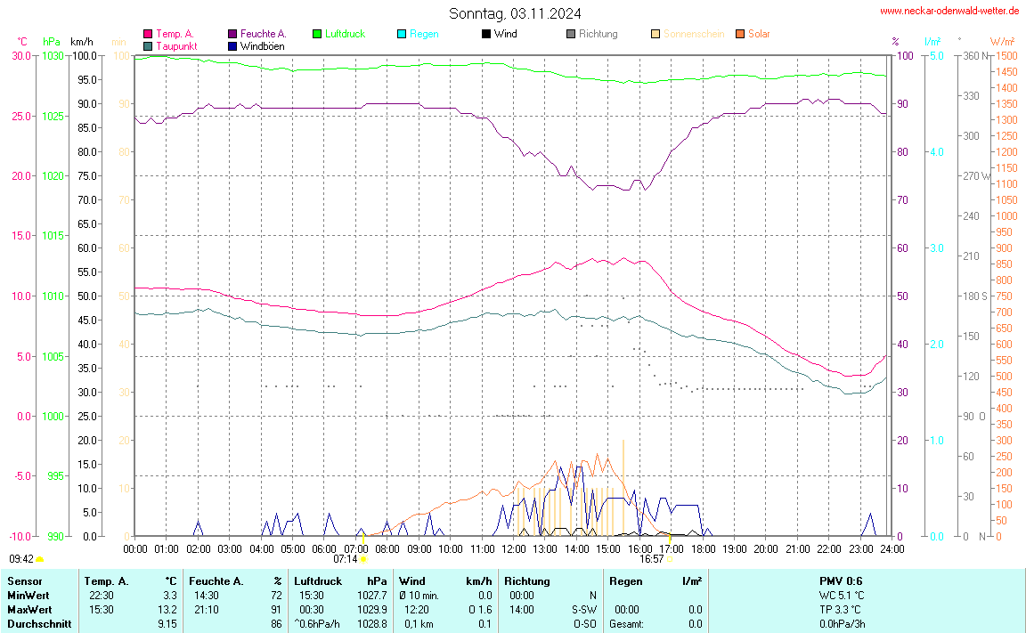The image size is (1026, 633).
Task: Click the teal Taupunkt legend square
Action: pyautogui.click(x=148, y=45)
